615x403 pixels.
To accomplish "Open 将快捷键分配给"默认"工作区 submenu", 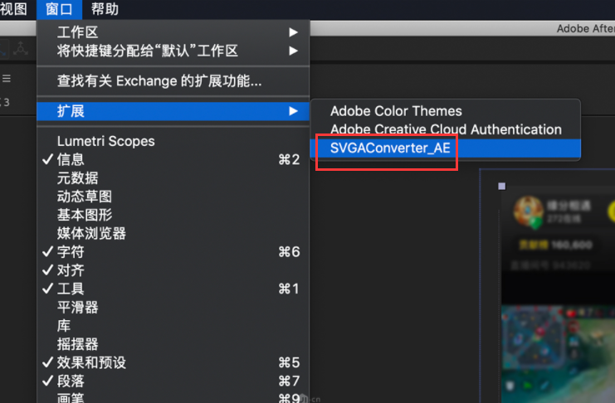I will pyautogui.click(x=173, y=51).
